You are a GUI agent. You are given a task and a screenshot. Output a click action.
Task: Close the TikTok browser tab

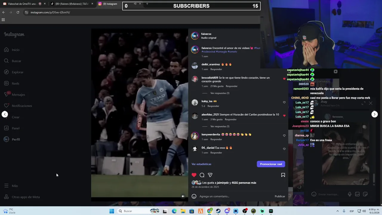coord(92,4)
